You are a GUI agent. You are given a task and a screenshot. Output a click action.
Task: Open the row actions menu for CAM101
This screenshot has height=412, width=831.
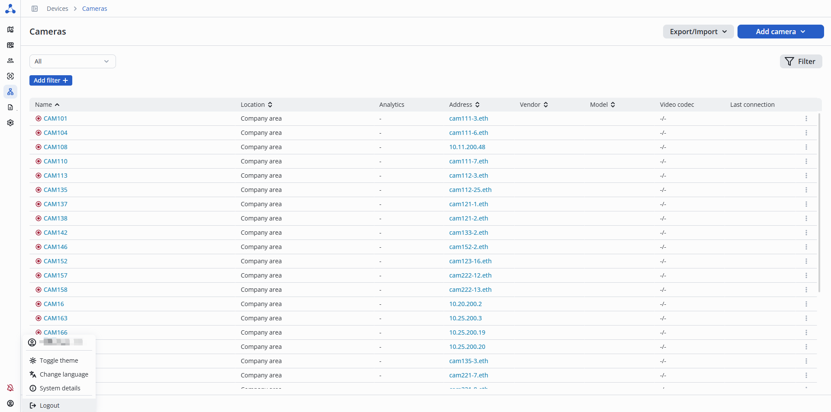[x=806, y=118]
